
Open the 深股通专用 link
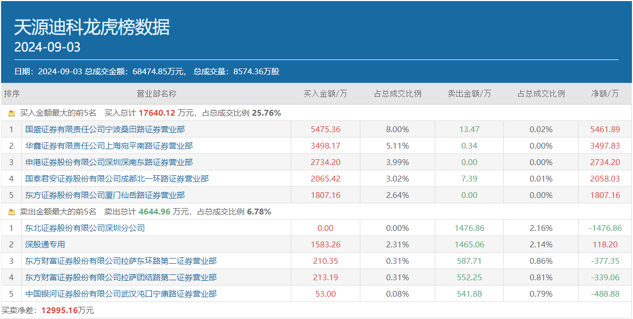(x=45, y=244)
